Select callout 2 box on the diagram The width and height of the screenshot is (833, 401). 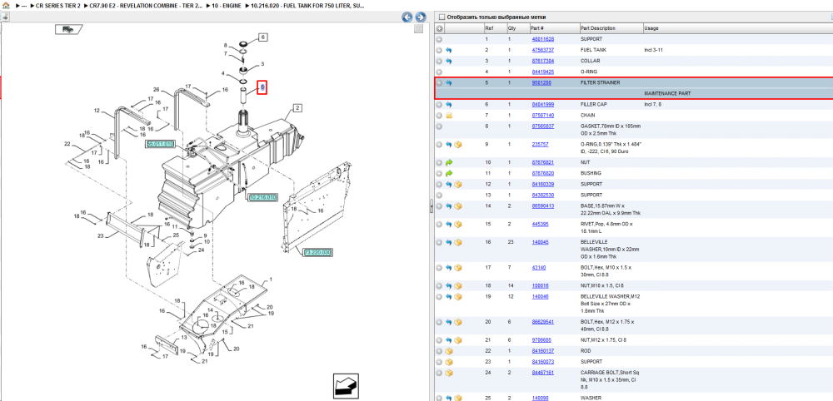(297, 108)
